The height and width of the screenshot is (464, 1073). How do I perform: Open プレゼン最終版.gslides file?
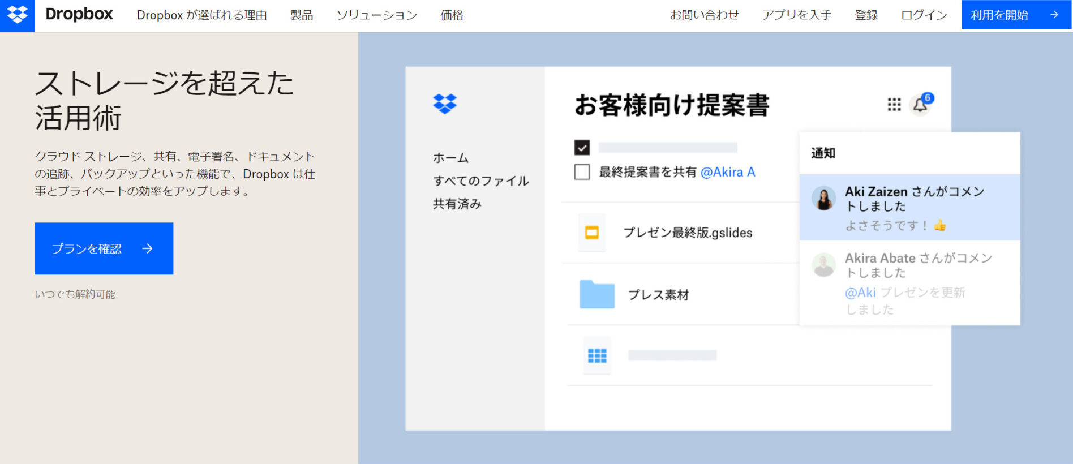(x=688, y=233)
